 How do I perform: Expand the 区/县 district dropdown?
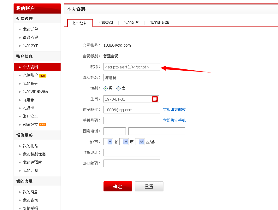tap(140, 142)
